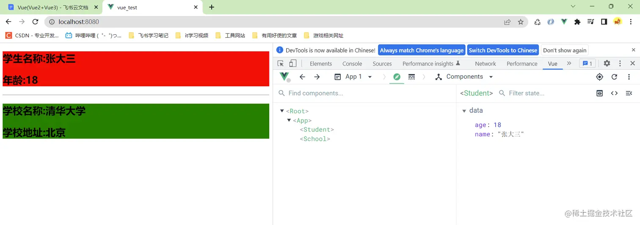The width and height of the screenshot is (640, 225).
Task: Open the Performance insights tab
Action: point(431,63)
